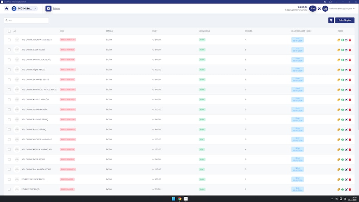Viewport: 359px width, 202px height.
Task: Click the FİYAT column header
Action: (x=155, y=31)
